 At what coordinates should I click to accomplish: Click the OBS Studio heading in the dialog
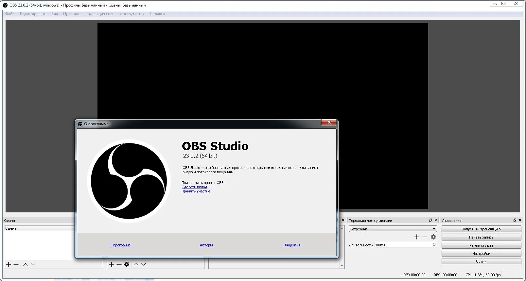click(x=215, y=146)
